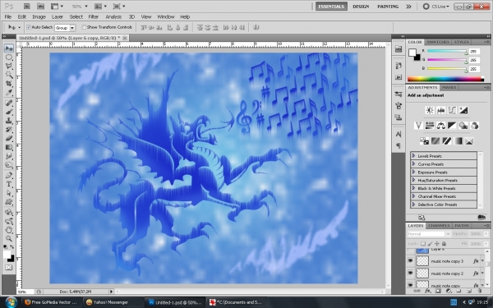
Task: Select the Horizontal Type tool
Action: [x=9, y=184]
